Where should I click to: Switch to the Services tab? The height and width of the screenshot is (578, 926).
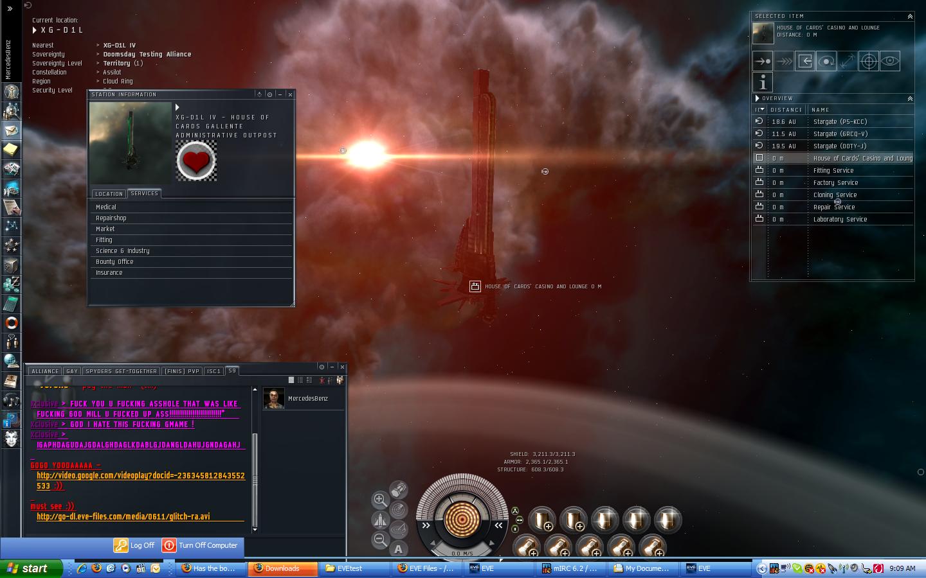(144, 193)
